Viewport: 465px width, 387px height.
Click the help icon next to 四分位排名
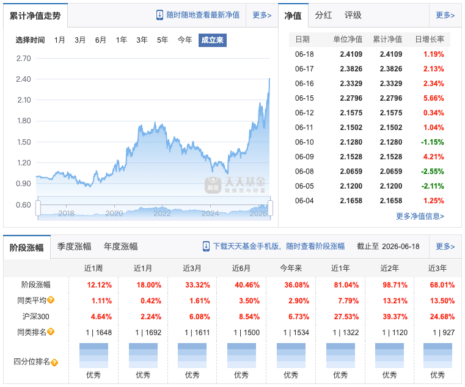point(54,362)
